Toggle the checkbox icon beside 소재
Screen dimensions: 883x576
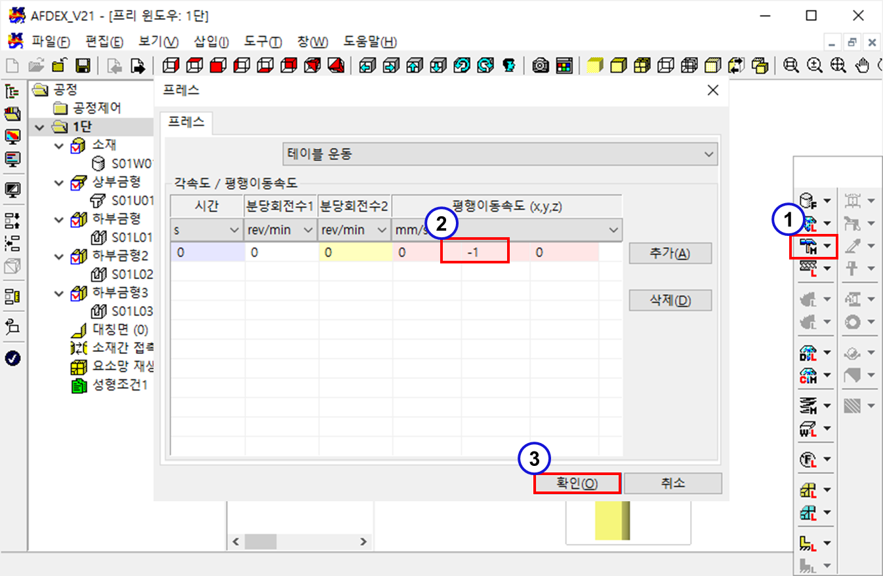78,145
